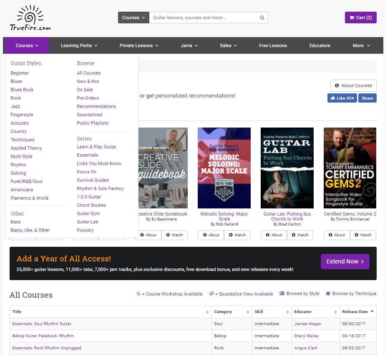The height and width of the screenshot is (356, 385).
Task: Click Watch under Creative Slide Guidebook
Action: 175,235
